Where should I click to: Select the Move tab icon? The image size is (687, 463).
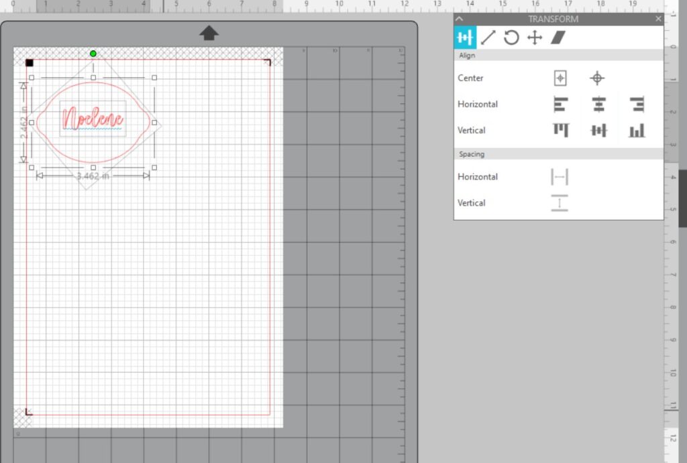tap(534, 38)
